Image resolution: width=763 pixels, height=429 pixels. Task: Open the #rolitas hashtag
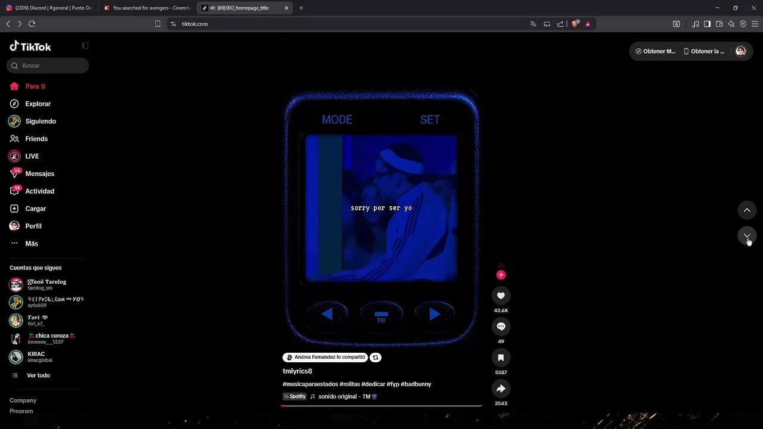point(349,384)
